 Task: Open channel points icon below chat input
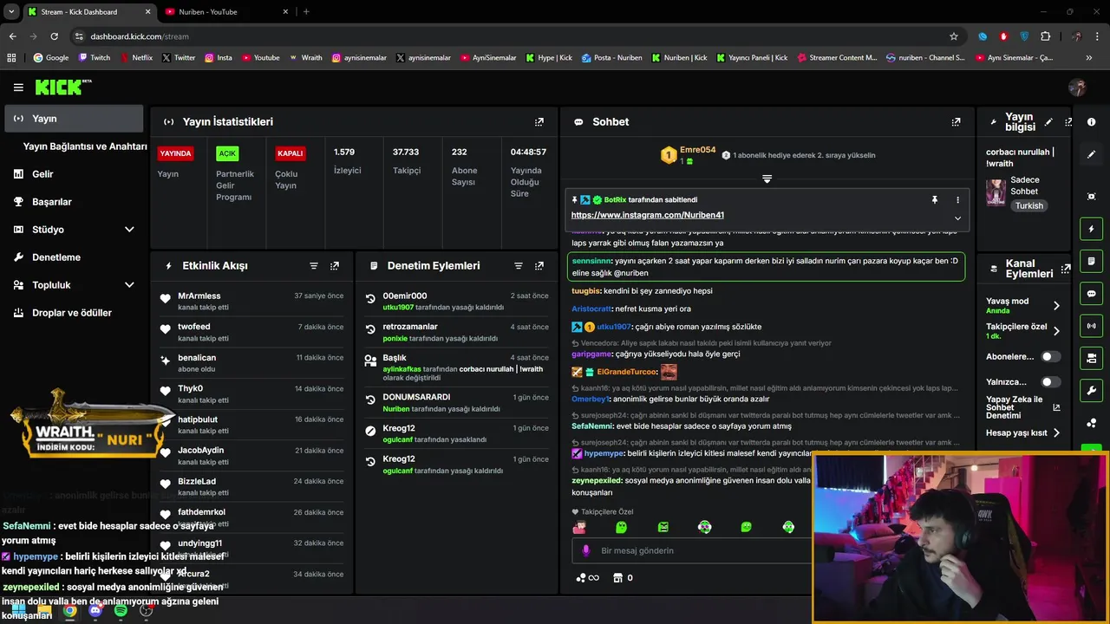pyautogui.click(x=588, y=578)
